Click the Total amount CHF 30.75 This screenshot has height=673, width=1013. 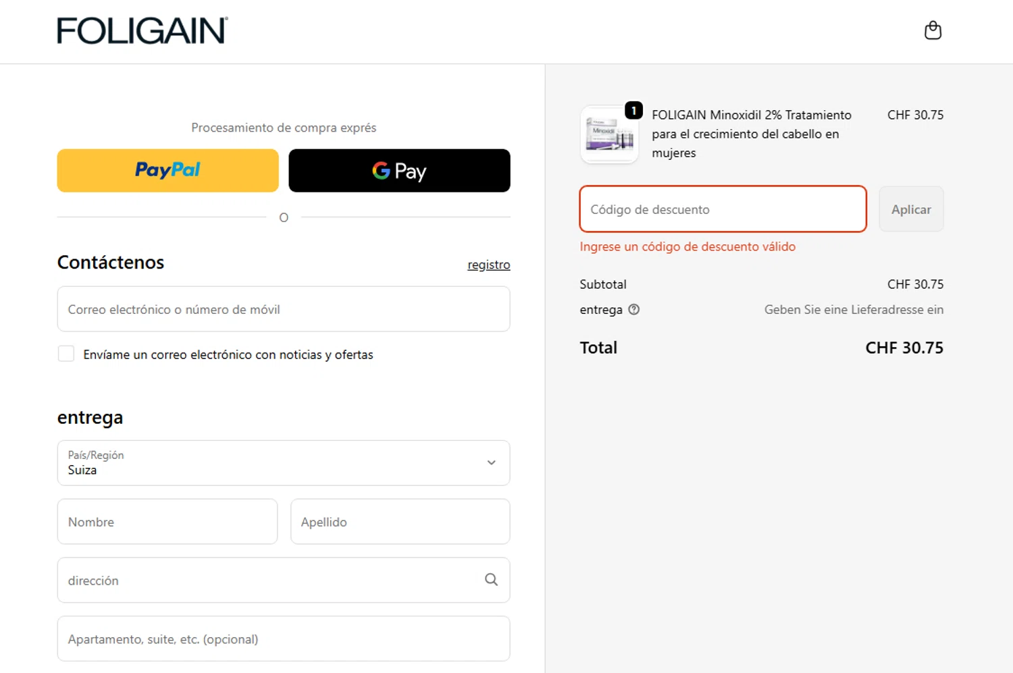click(x=904, y=348)
